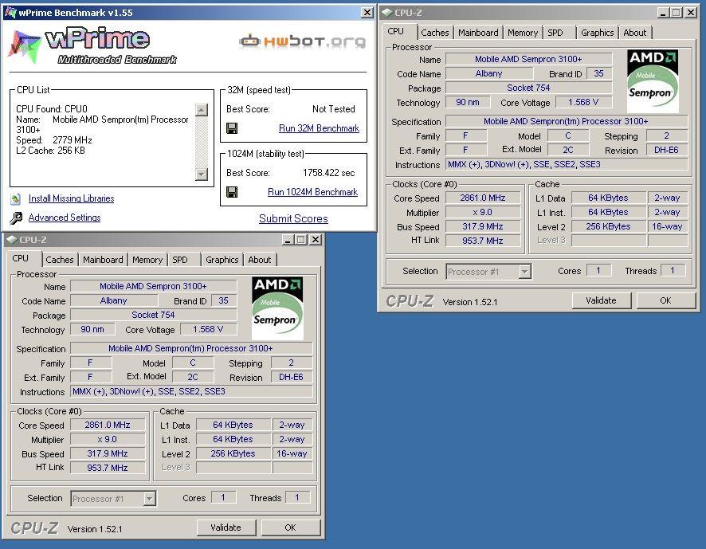Click Socket 754 package field in right CPU-Z
Image resolution: width=706 pixels, height=549 pixels.
(528, 88)
